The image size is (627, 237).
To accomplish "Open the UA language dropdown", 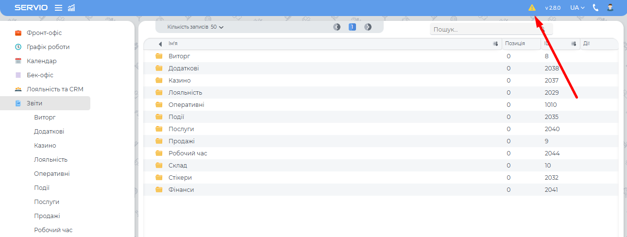I will 577,8.
